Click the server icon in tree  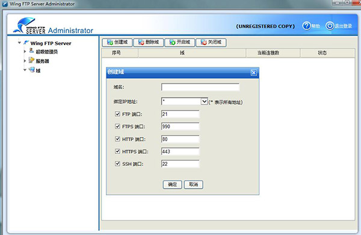click(x=31, y=60)
